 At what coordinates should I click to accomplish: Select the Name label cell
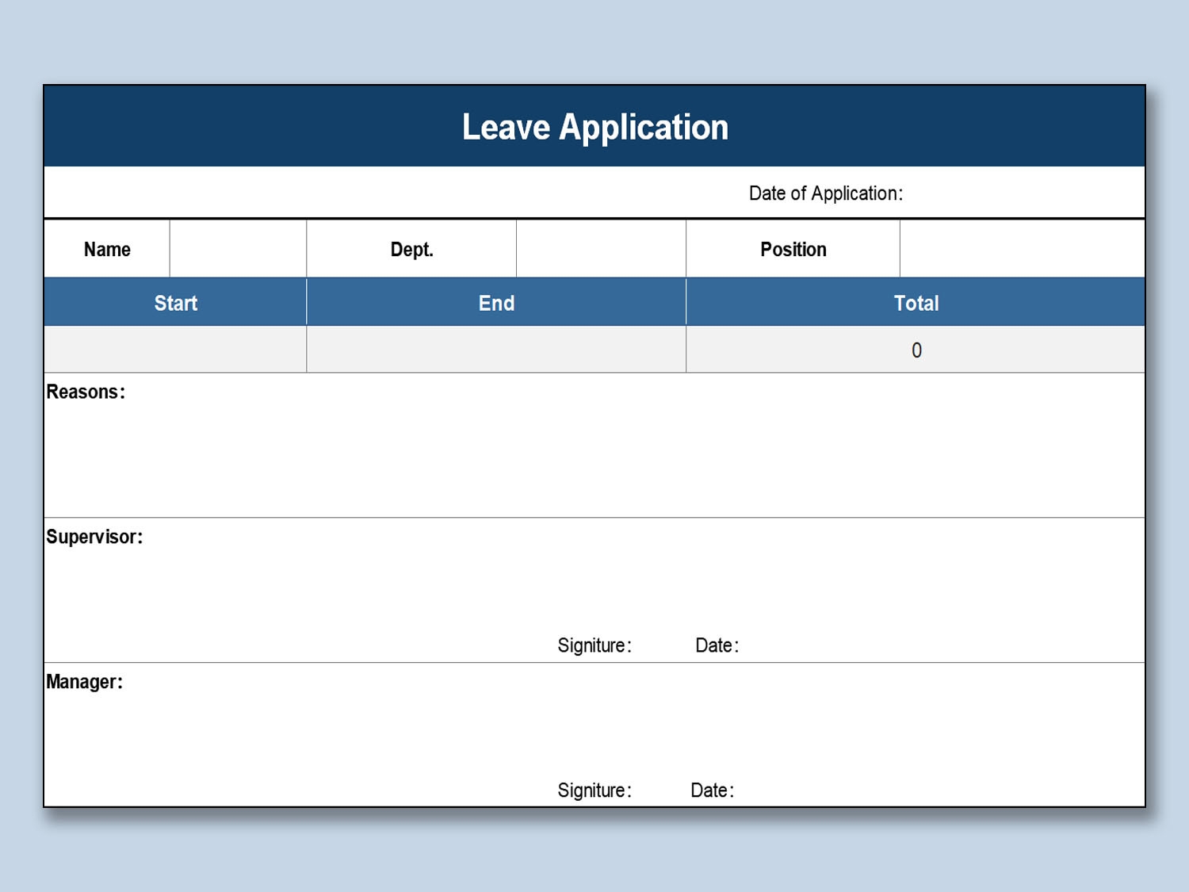[x=107, y=249]
